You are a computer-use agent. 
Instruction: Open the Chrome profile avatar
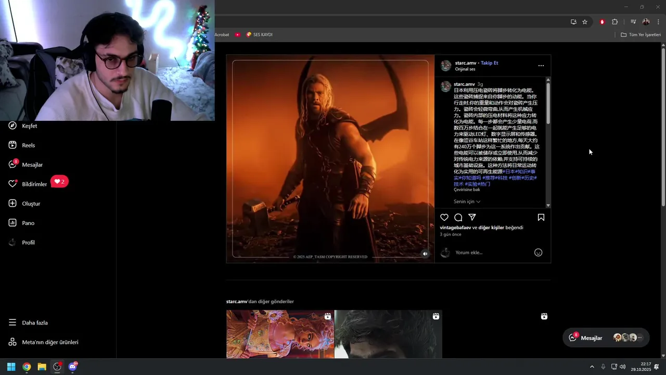(x=646, y=22)
